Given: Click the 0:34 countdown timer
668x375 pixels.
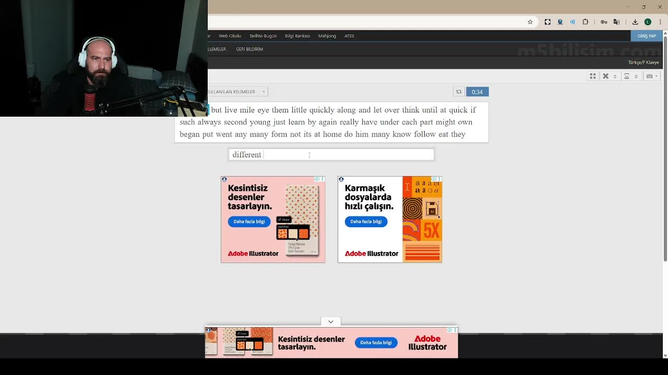Looking at the screenshot, I should click(477, 92).
